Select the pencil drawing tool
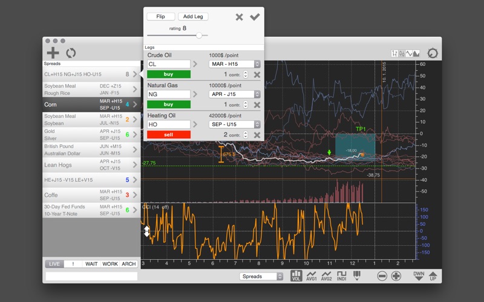The width and height of the screenshot is (484, 302). [x=357, y=276]
